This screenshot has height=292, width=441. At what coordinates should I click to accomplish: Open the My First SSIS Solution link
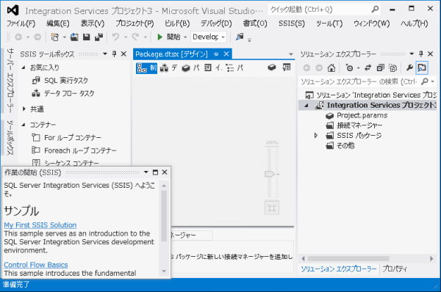pyautogui.click(x=40, y=225)
